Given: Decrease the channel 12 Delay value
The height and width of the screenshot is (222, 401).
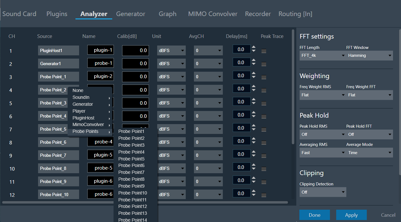Looking at the screenshot, I should click(x=254, y=195).
